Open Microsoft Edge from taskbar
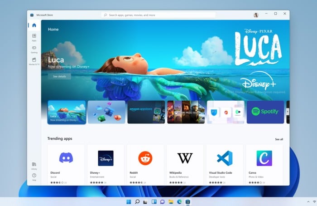This screenshot has height=206, width=317. (x=179, y=202)
